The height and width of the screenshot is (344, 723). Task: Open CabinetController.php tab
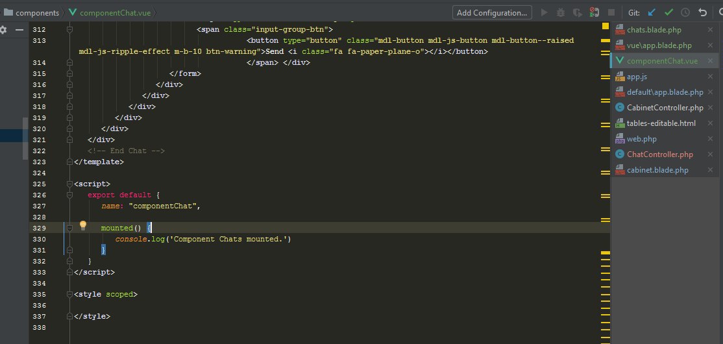tap(665, 108)
